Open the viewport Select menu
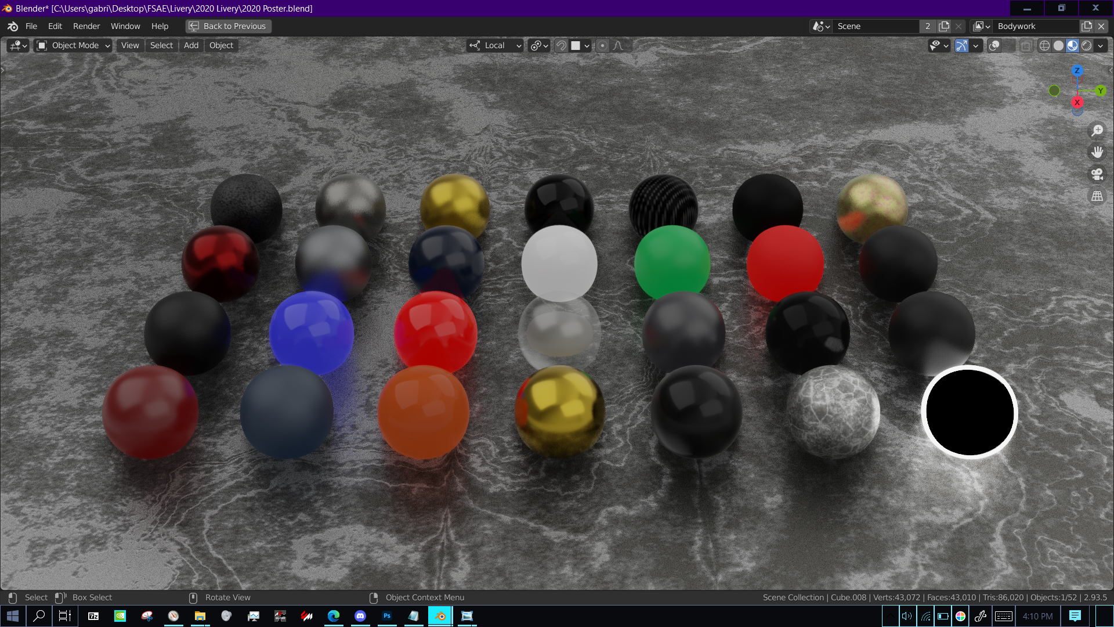 pos(161,45)
